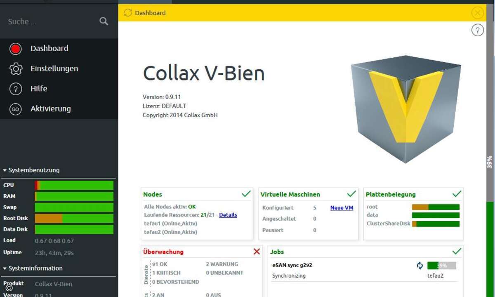Viewport: 495px width, 297px height.
Task: Click the Nodes green checkmark status icon
Action: click(246, 193)
